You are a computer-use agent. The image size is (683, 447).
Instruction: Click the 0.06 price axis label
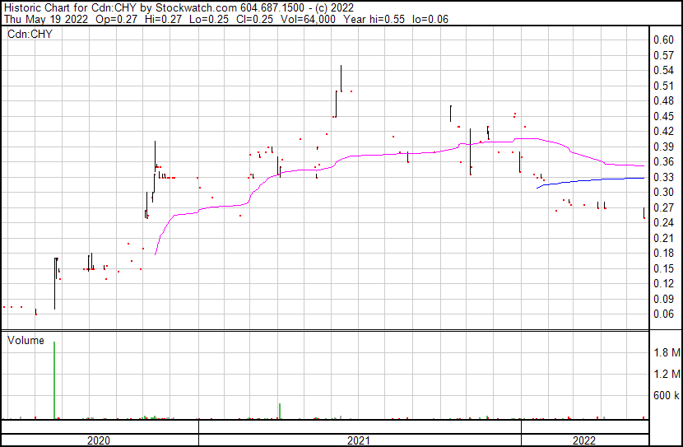[x=663, y=314]
